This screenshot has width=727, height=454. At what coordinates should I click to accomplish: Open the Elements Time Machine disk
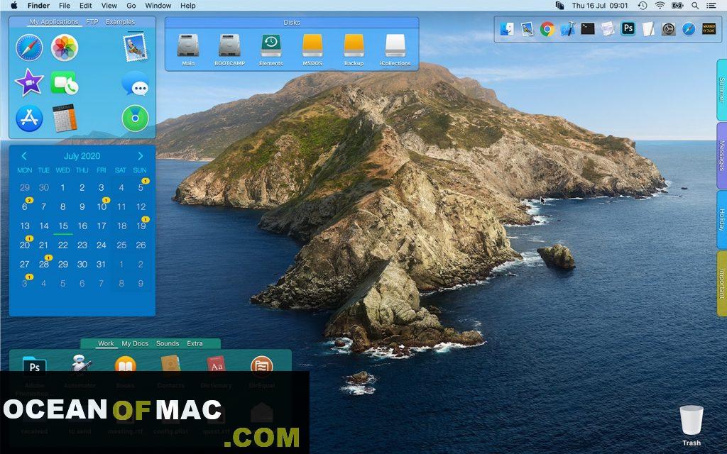(x=270, y=50)
